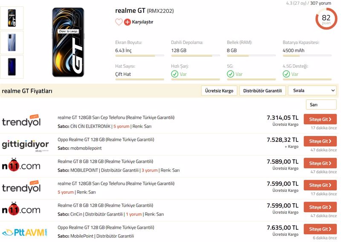Click Siteye Git for trendyol 7.599,00 TL offer

320,185
